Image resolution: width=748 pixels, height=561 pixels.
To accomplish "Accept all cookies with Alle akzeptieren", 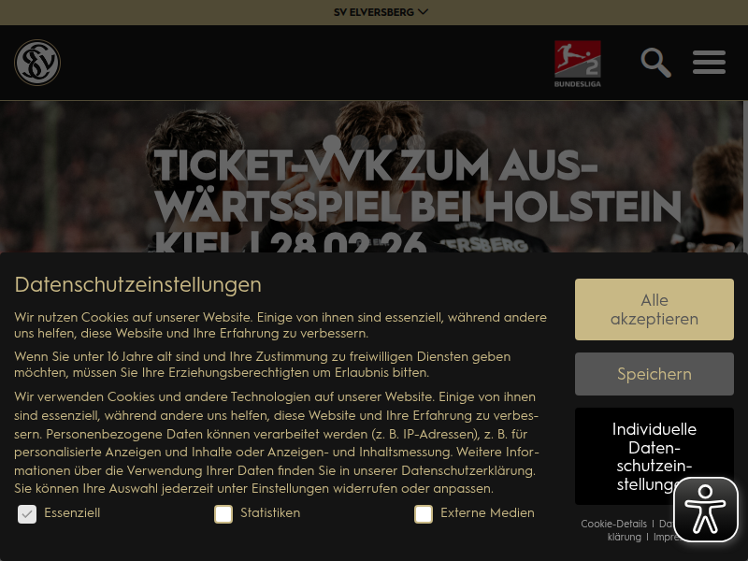I will click(654, 309).
